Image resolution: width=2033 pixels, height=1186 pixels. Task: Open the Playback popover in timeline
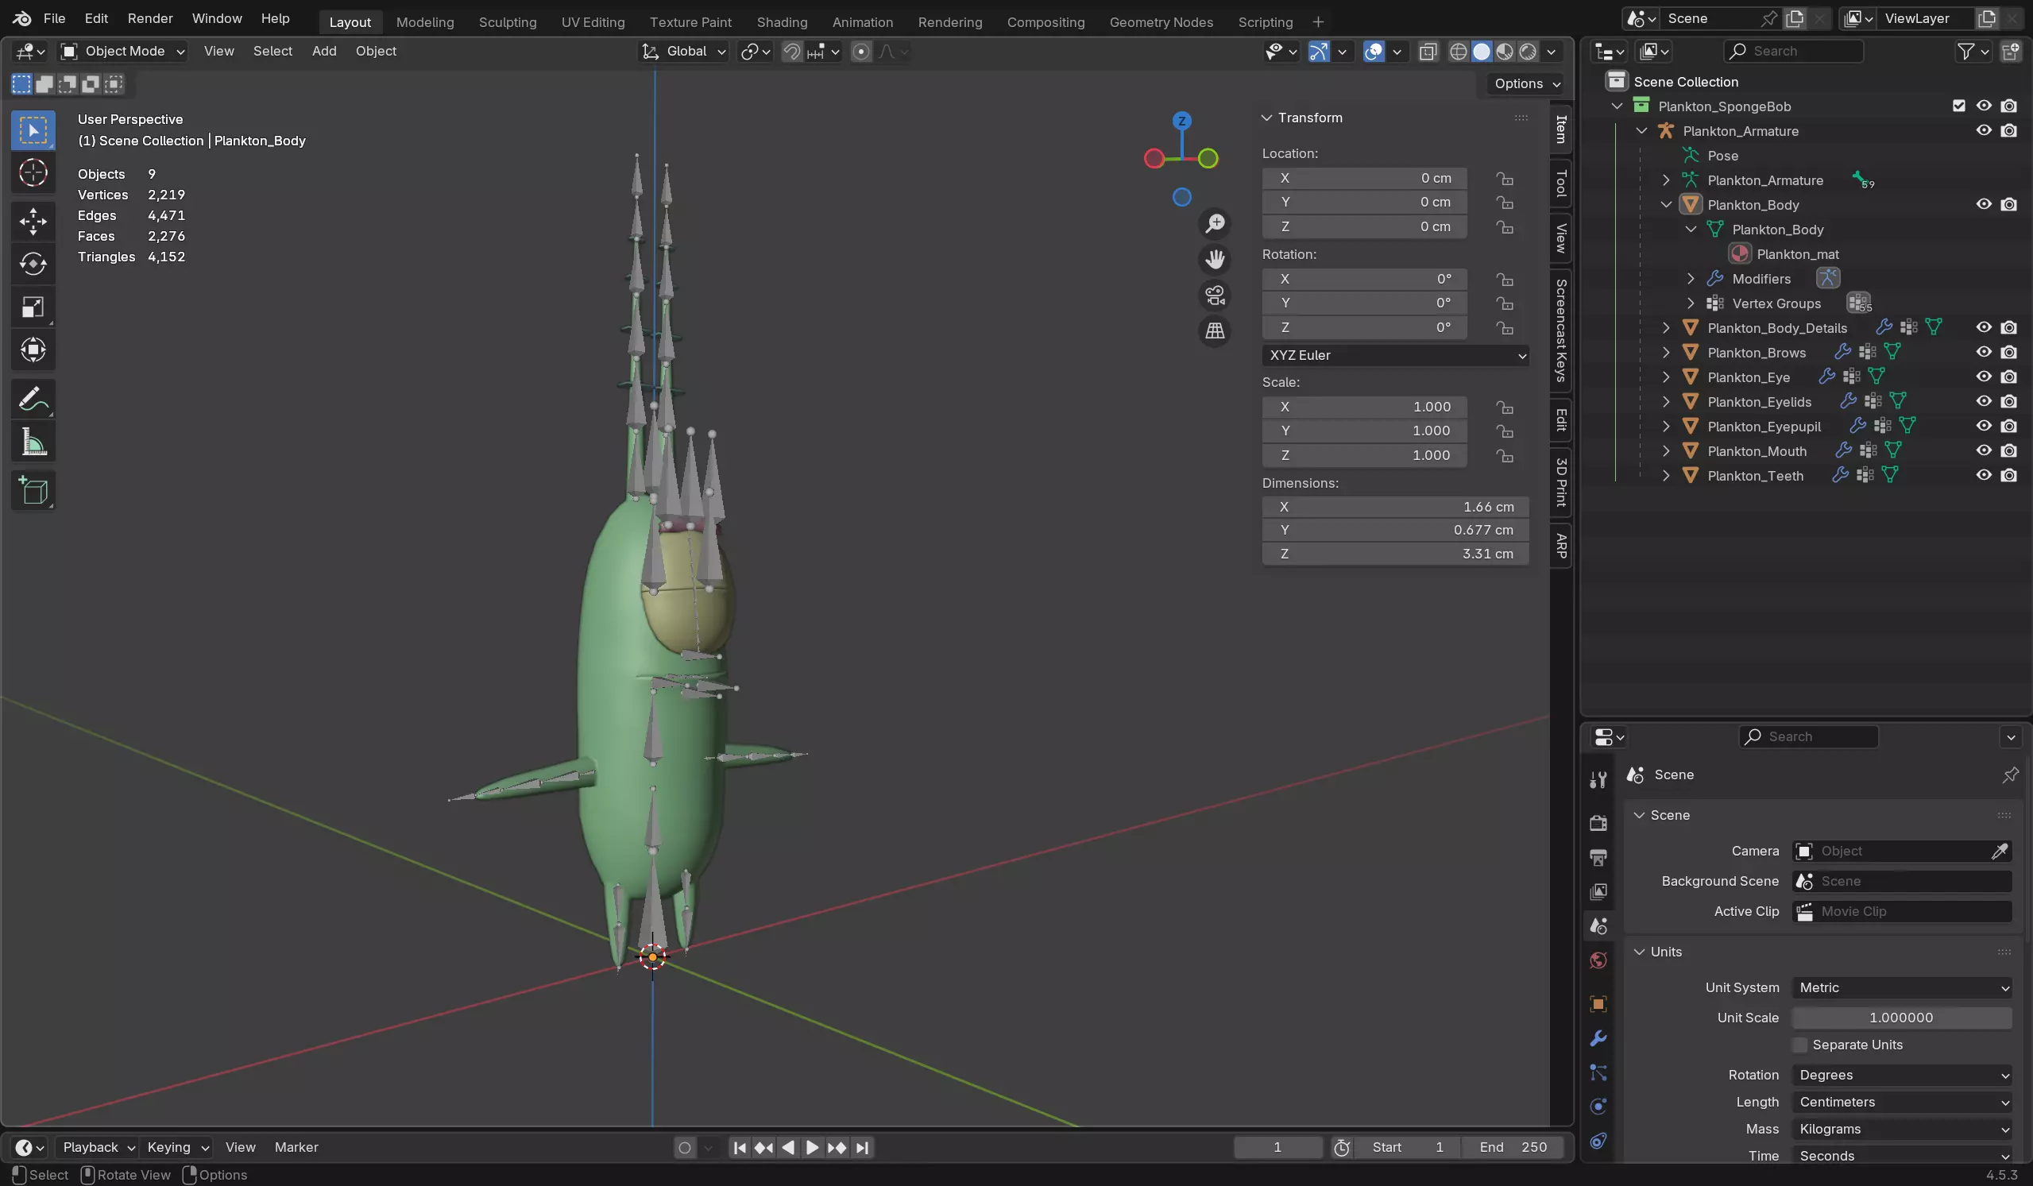coord(99,1147)
